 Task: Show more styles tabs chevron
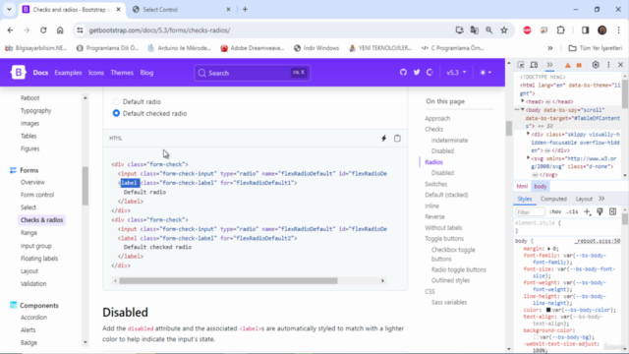(x=601, y=199)
